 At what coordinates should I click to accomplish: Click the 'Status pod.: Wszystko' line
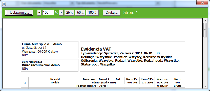coord(98,64)
